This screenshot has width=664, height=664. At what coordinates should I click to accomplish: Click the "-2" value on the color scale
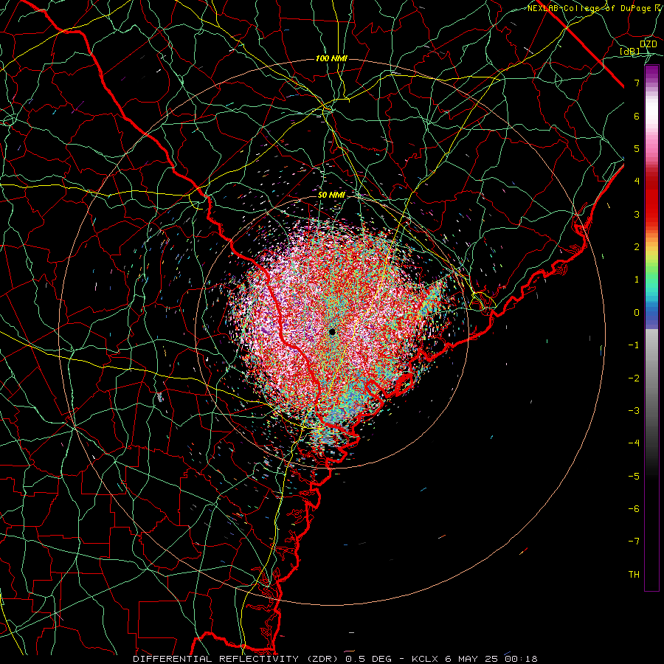pyautogui.click(x=634, y=378)
